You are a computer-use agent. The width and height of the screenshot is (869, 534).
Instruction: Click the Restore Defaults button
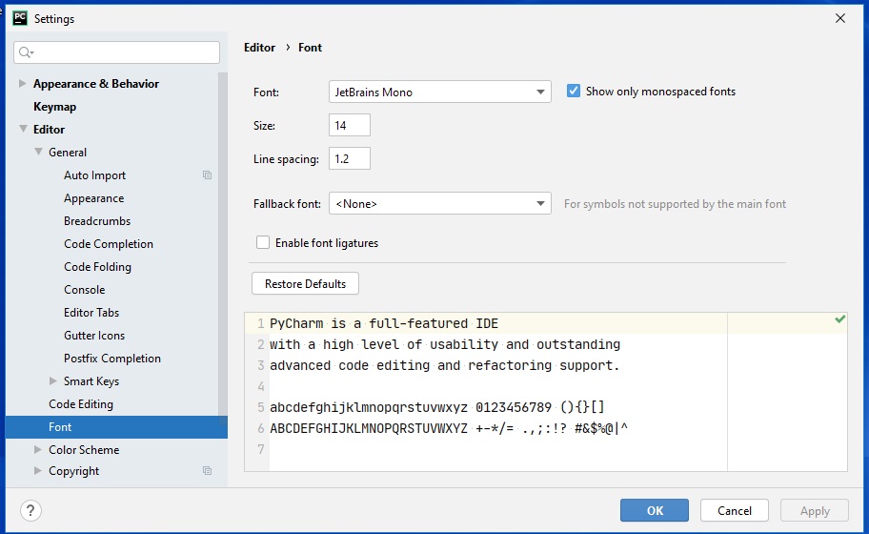(305, 284)
